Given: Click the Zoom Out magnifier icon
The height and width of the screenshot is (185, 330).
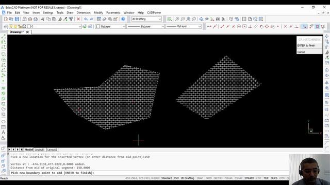Looking at the screenshot, I should coord(183,19).
